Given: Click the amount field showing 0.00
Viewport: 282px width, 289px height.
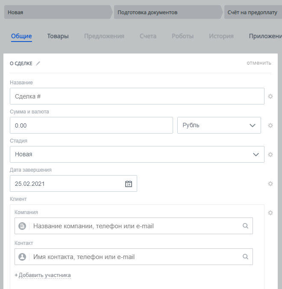Looking at the screenshot, I should pos(91,125).
